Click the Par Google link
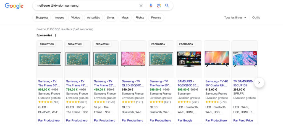283x127 pixels. coord(185,120)
